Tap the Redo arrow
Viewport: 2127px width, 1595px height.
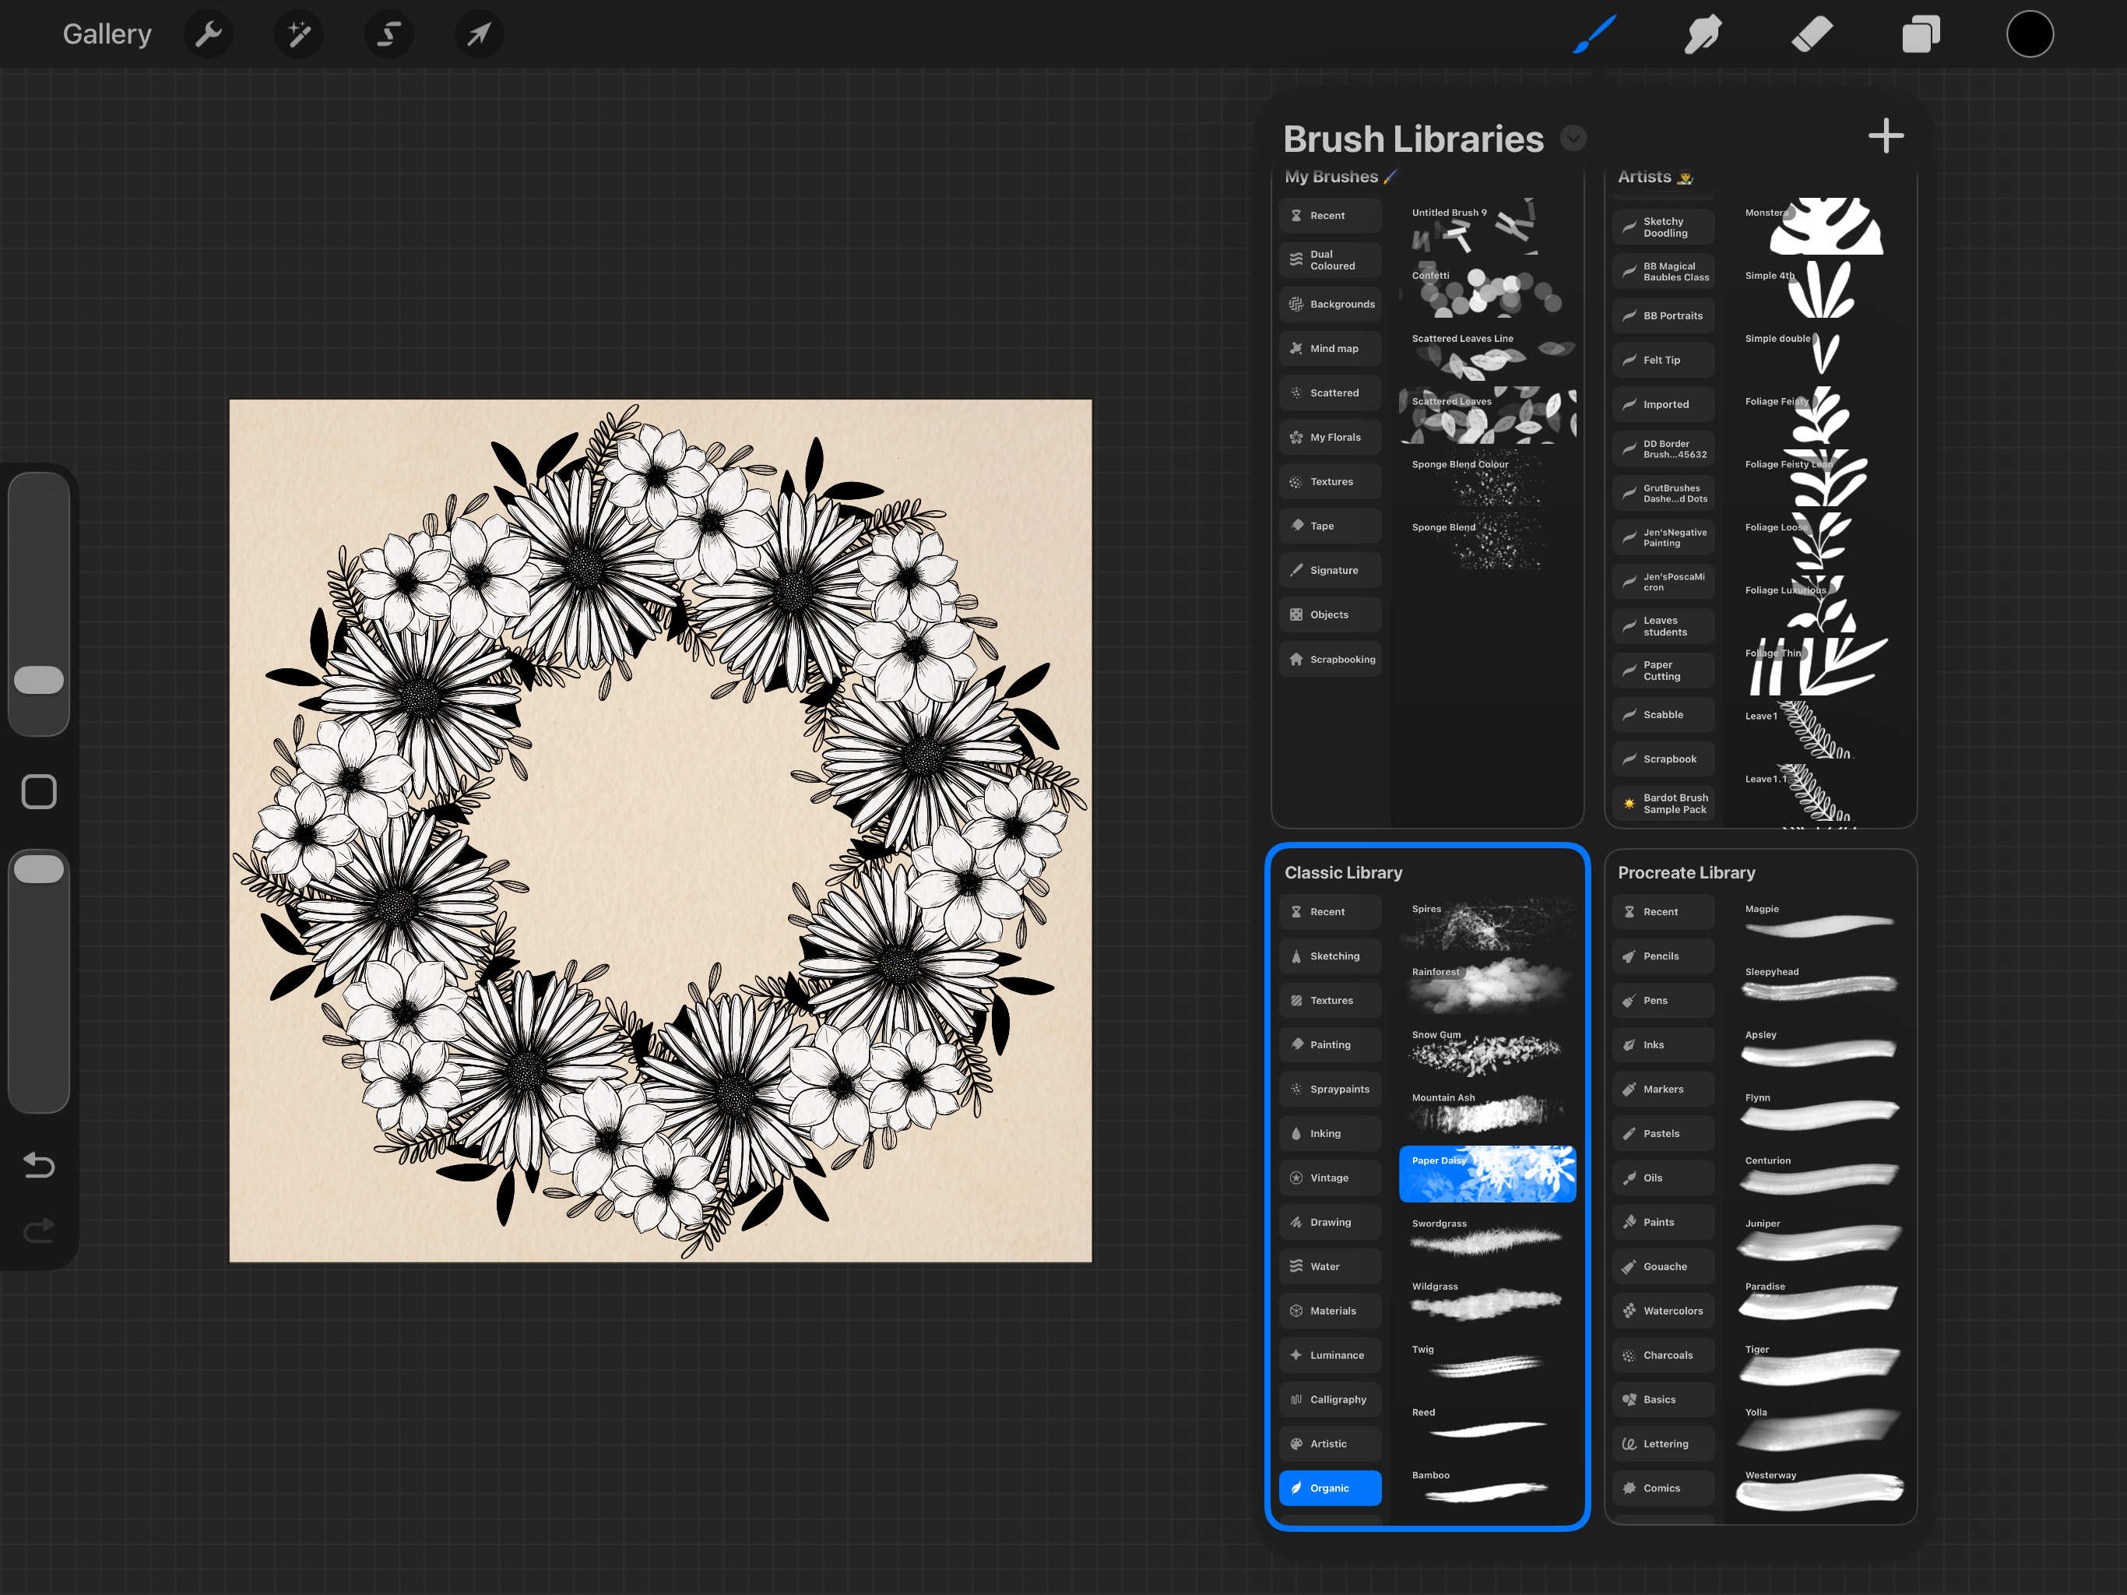point(38,1230)
